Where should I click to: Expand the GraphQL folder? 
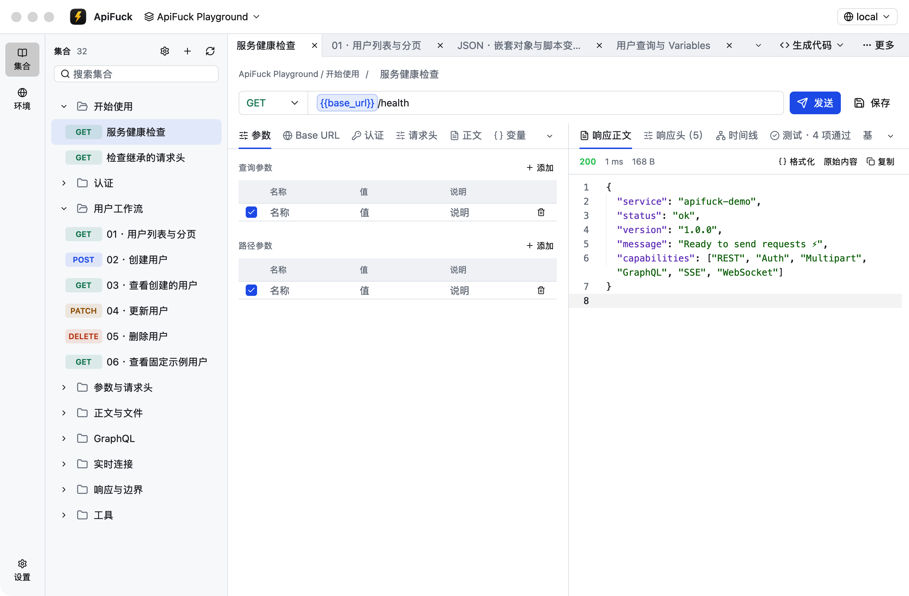tap(64, 438)
